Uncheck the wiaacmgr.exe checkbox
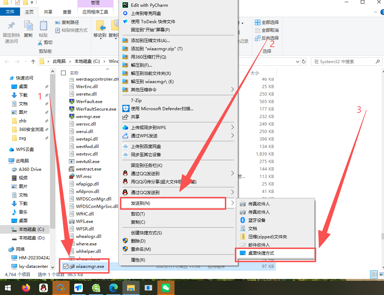Screen dimensions: 384x295 (66, 266)
